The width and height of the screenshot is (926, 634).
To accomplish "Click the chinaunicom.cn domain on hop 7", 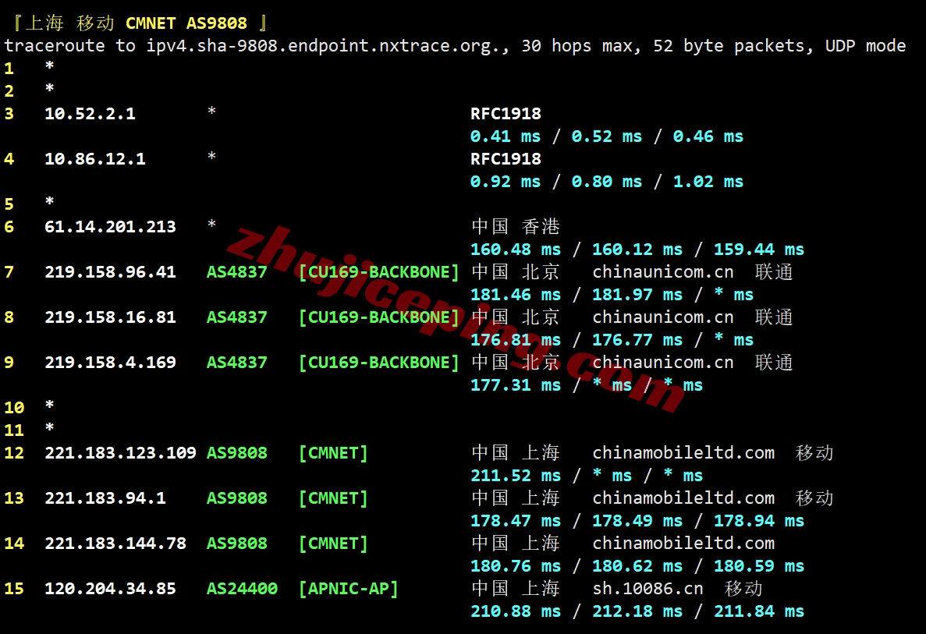I will click(x=662, y=272).
